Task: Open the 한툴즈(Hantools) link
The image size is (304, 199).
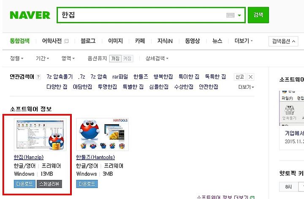Action: [95, 157]
